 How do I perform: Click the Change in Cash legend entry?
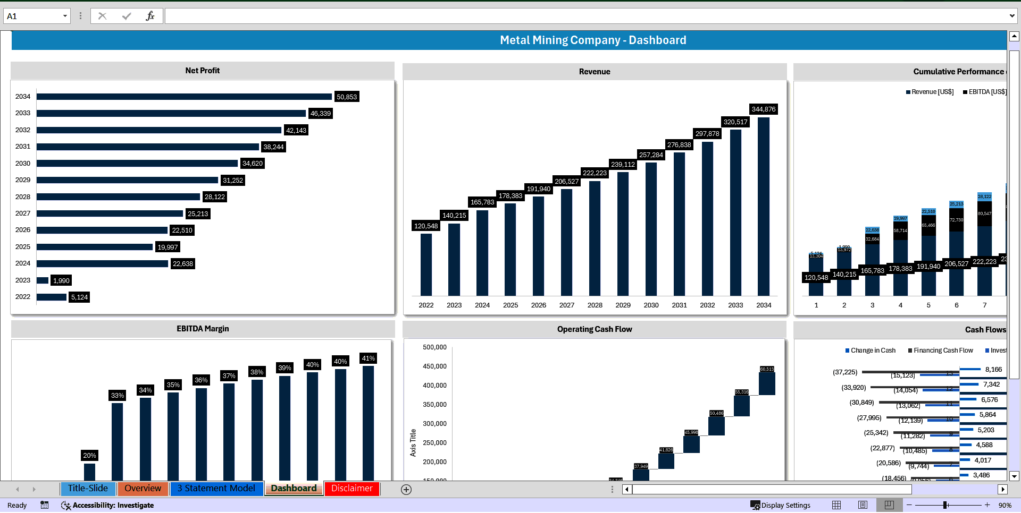click(x=871, y=350)
